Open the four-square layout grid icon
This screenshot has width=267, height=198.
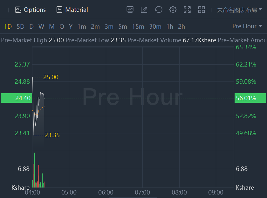(x=202, y=10)
